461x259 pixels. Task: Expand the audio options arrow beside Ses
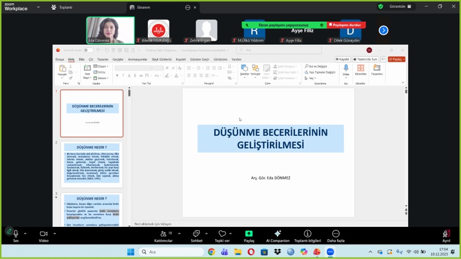pos(25,233)
